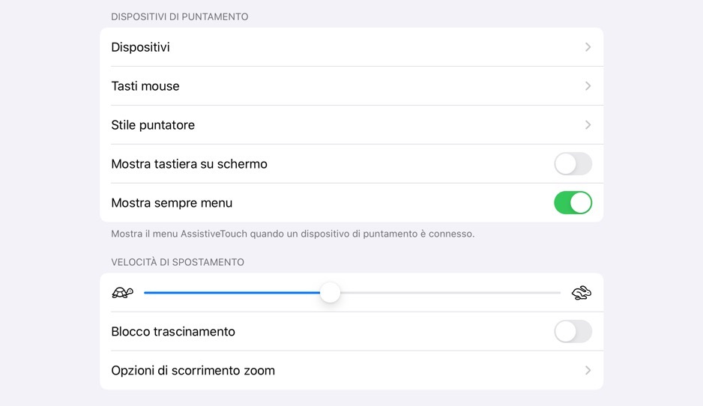Click the tracking speed slider knob
Screen dimensions: 703x406
pos(330,293)
